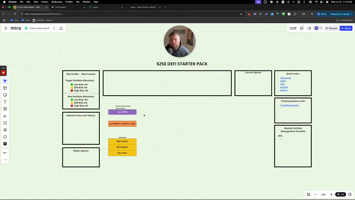Stop the screen recording
Screen dimensions: 355x200
(3, 73)
